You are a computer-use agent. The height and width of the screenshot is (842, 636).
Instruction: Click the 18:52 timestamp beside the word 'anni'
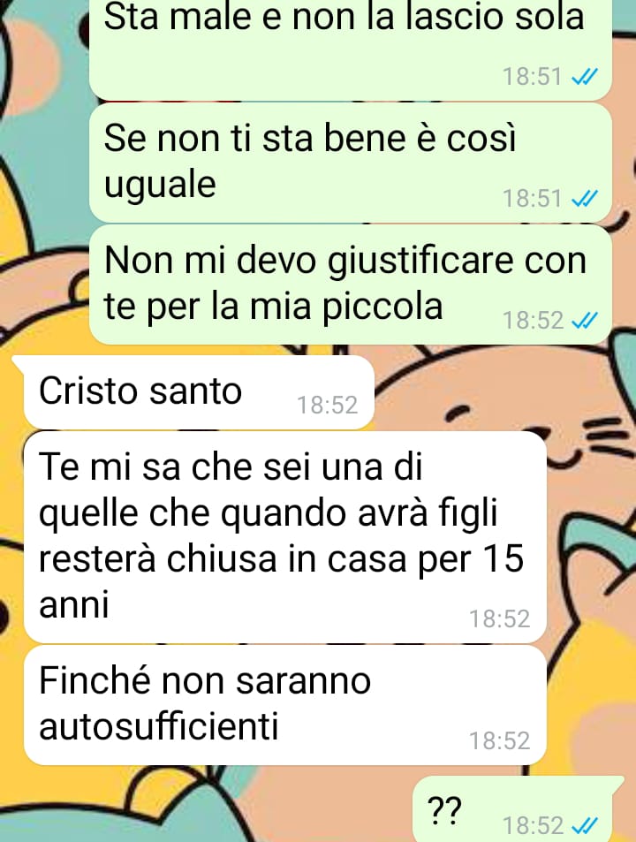[x=500, y=619]
